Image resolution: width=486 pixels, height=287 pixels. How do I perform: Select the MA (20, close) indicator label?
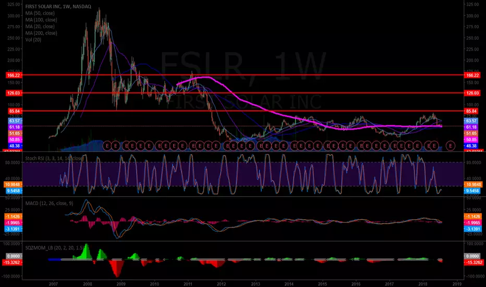point(40,27)
